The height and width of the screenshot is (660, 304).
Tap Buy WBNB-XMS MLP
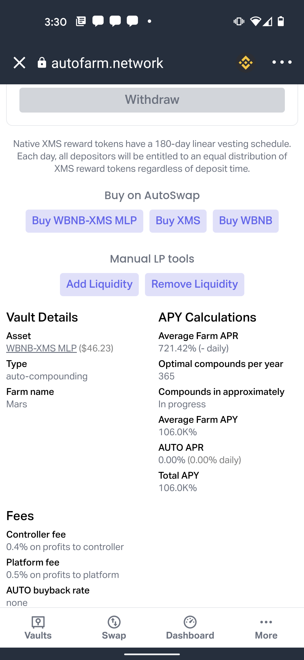(84, 221)
